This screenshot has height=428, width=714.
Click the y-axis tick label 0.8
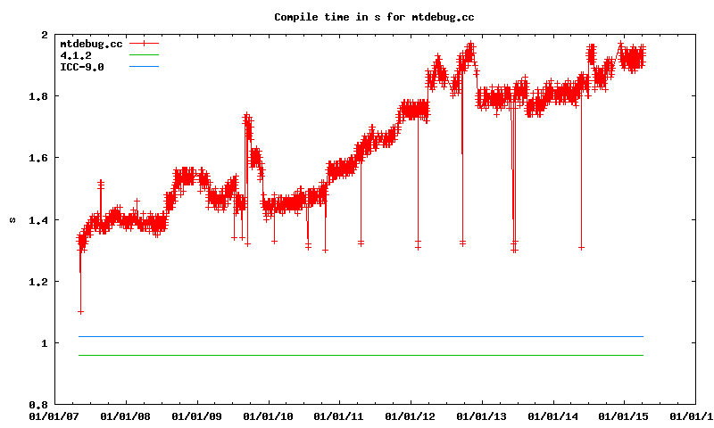coord(37,405)
